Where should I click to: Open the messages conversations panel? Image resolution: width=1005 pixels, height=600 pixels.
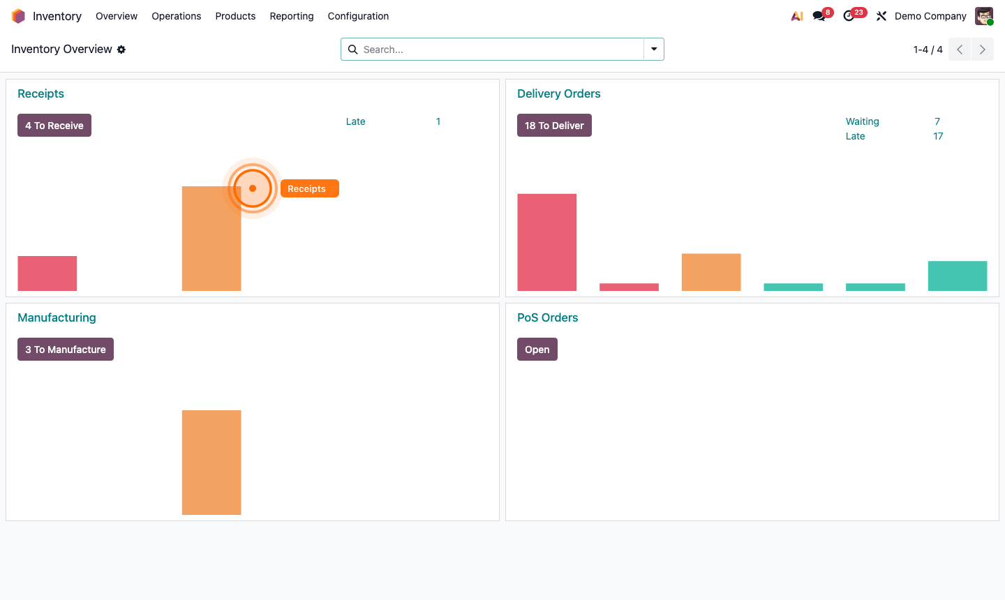coord(817,15)
